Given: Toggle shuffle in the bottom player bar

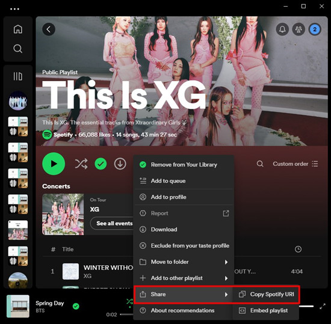Looking at the screenshot, I should click(129, 302).
